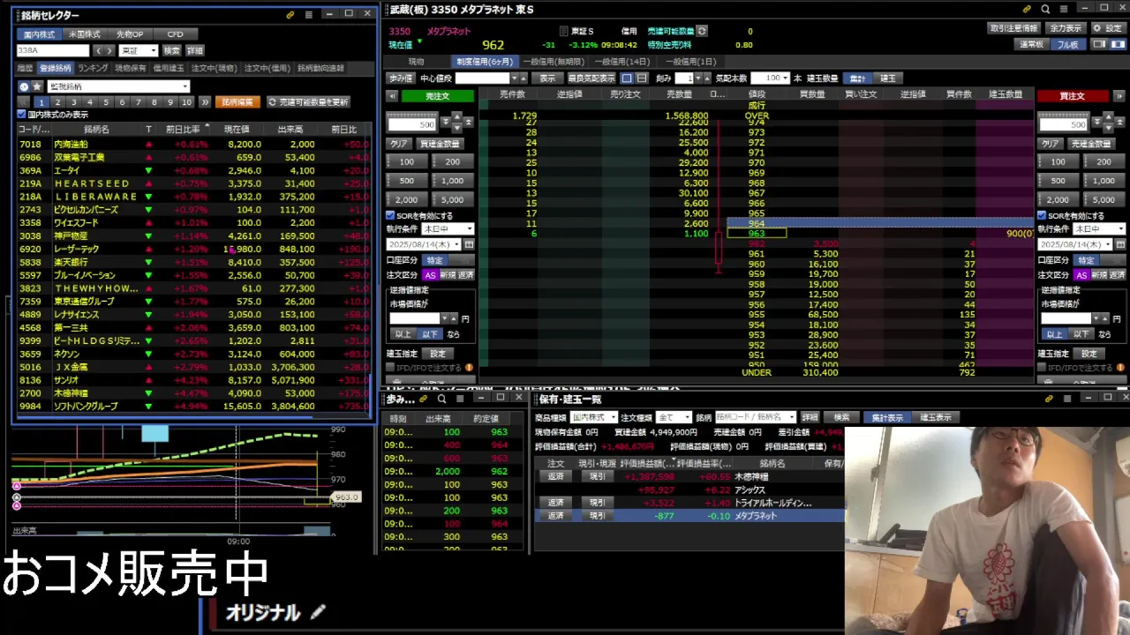Screen dimensions: 1130x635
Task: Open 商品種類 国内株式 dropdown
Action: [593, 417]
